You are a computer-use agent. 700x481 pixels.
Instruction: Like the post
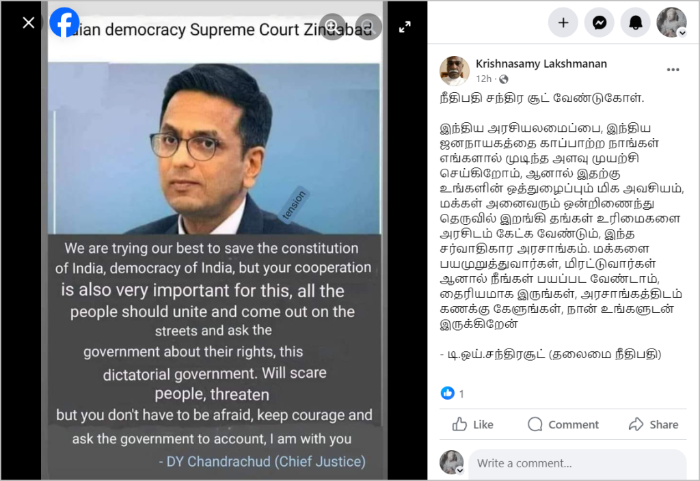tap(472, 424)
